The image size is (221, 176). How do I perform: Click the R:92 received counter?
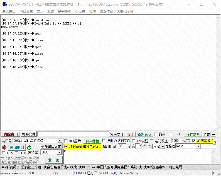(55, 173)
